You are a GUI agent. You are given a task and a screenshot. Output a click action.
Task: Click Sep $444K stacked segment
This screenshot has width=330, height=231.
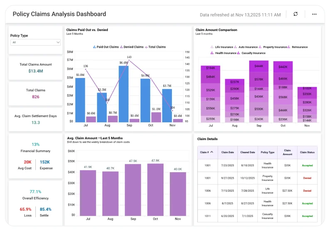(x=259, y=66)
